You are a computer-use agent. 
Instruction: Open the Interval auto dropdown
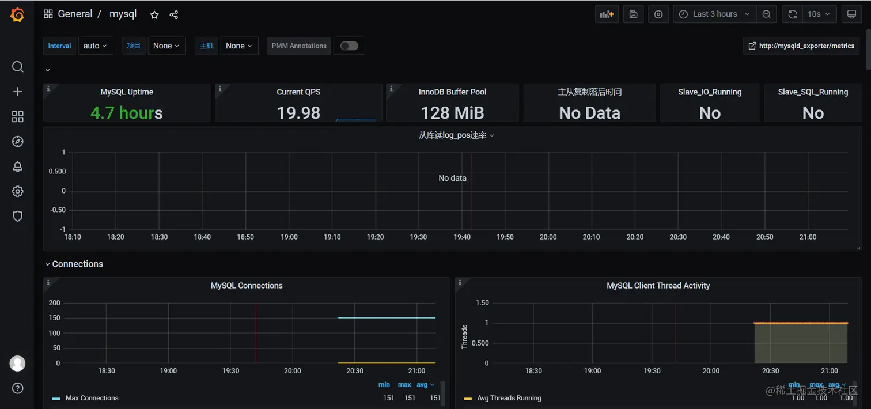pos(96,46)
